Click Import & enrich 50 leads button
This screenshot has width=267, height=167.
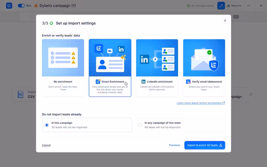point(204,145)
